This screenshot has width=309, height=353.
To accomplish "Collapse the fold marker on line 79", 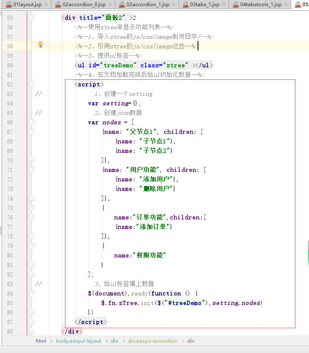I will (32, 246).
